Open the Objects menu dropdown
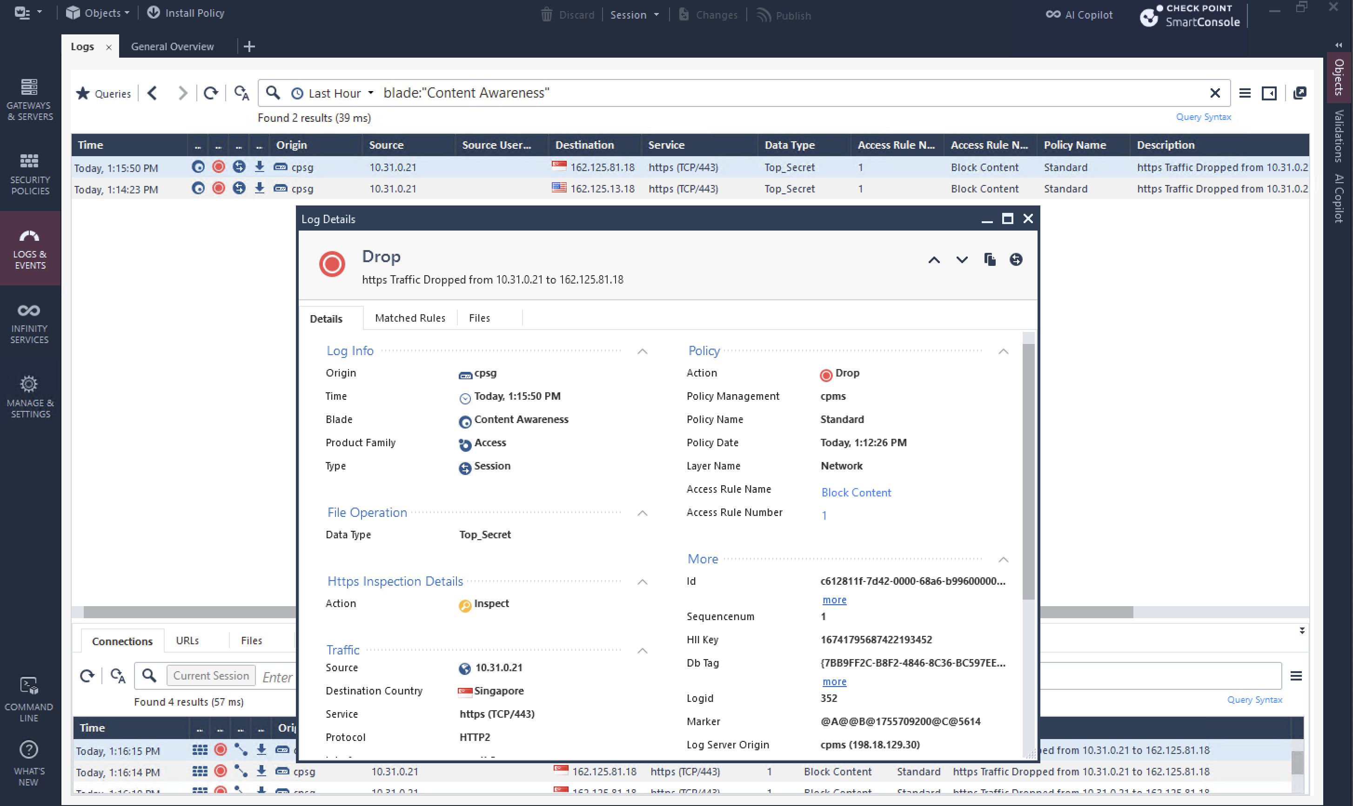The width and height of the screenshot is (1353, 806). tap(98, 13)
